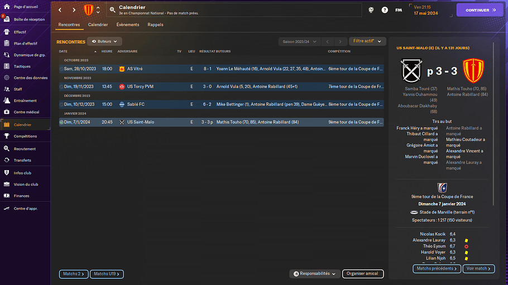Switch to the Évènements tab
The image size is (508, 285).
(x=128, y=25)
